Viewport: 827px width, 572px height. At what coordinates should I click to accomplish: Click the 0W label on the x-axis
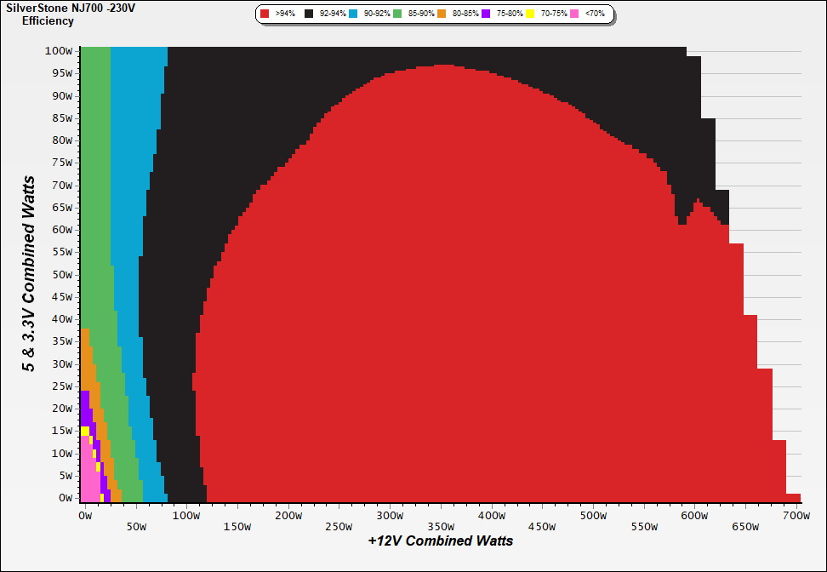click(x=84, y=515)
